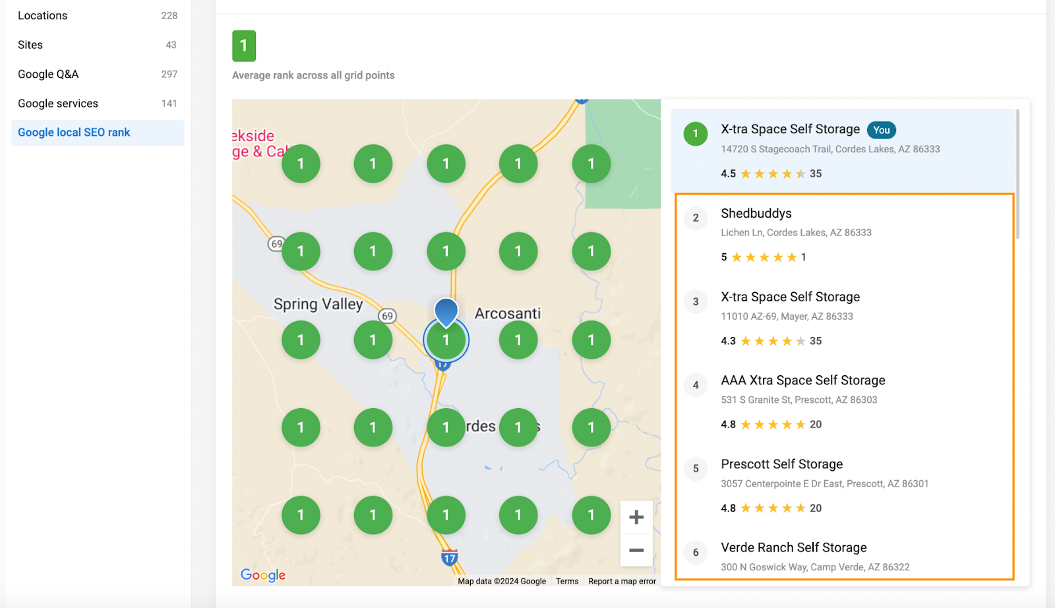
Task: Open map Terms link
Action: pyautogui.click(x=567, y=581)
